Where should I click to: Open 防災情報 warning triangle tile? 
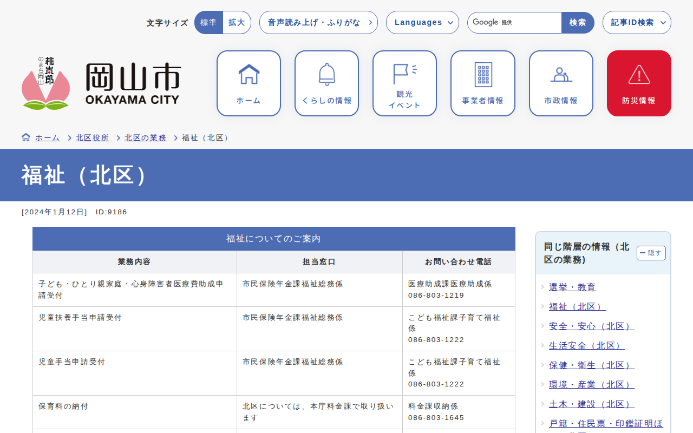[x=639, y=83]
